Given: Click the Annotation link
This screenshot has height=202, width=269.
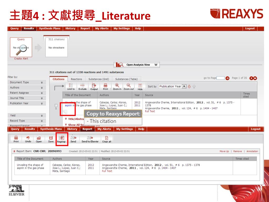Looking at the screenshot, I should click(252, 151).
